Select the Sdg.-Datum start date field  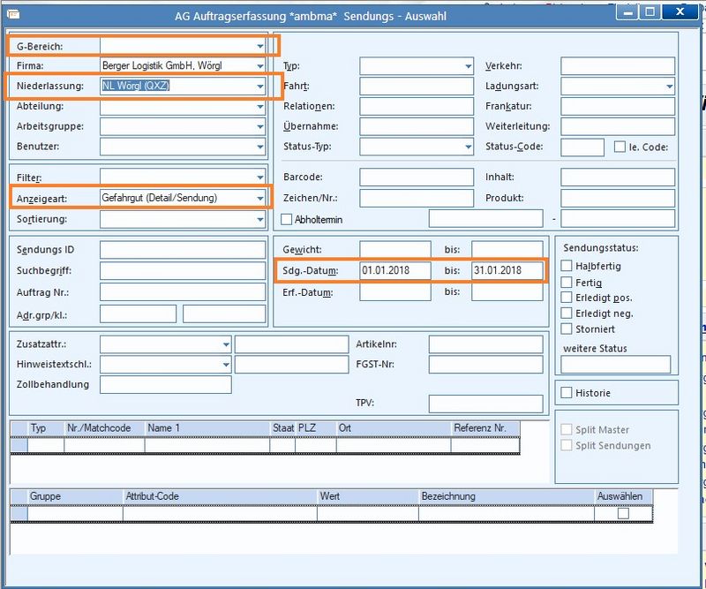click(x=395, y=270)
